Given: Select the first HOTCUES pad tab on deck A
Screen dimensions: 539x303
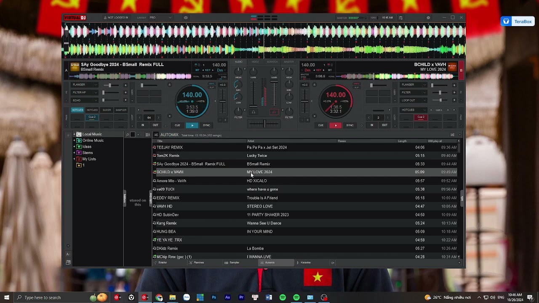Looking at the screenshot, I should pos(77,110).
